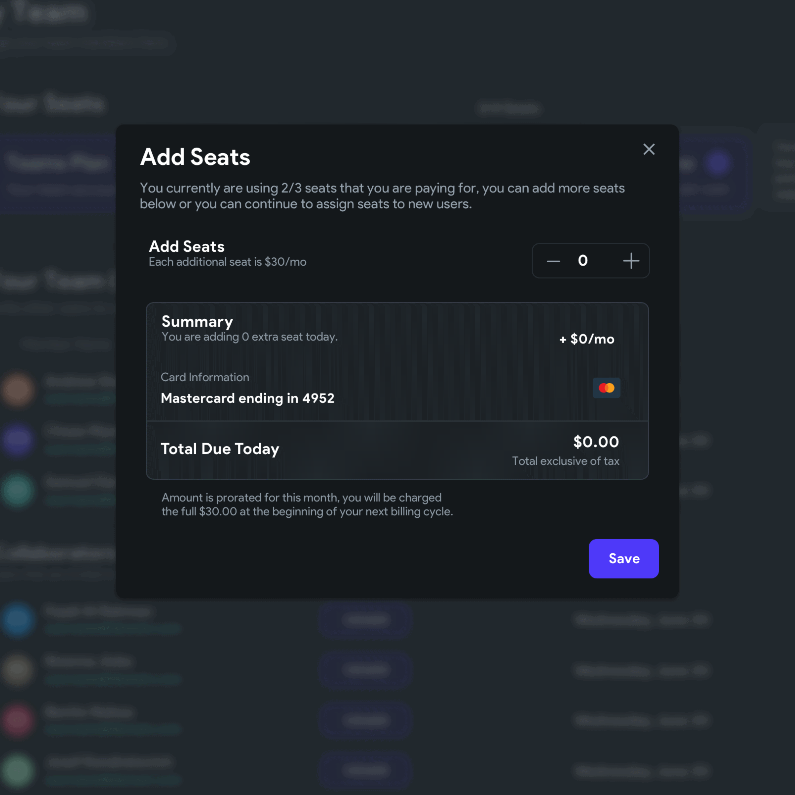Click the Total Due Today label
The width and height of the screenshot is (795, 795).
pos(220,449)
